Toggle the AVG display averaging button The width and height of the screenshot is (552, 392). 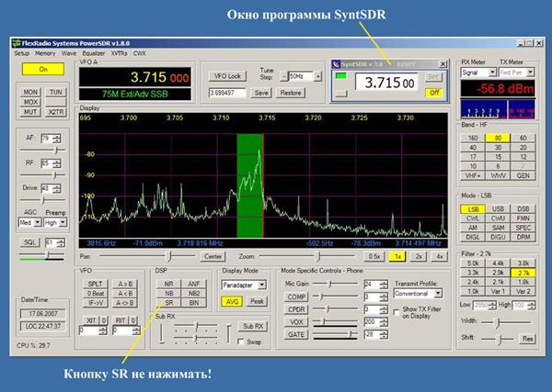tap(232, 301)
